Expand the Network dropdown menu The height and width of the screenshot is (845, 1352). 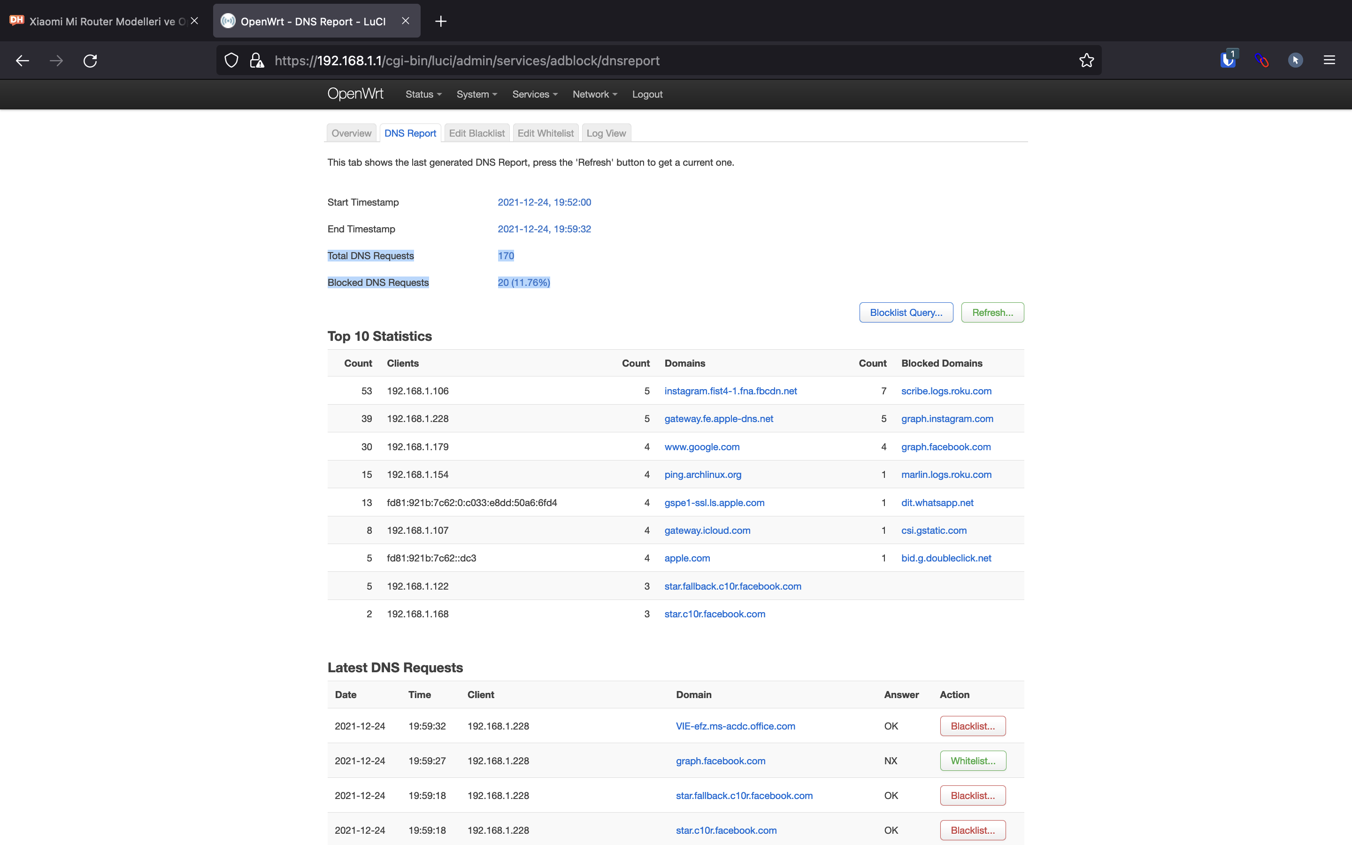pos(594,94)
